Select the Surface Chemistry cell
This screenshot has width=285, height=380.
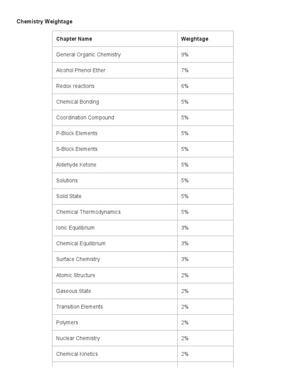tap(78, 259)
